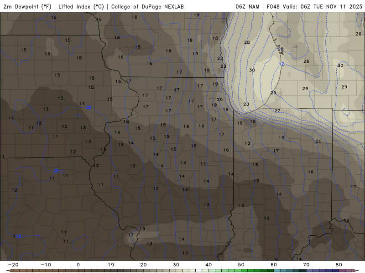
Task: Click the 0 label on the color scale
Action: tap(78, 265)
